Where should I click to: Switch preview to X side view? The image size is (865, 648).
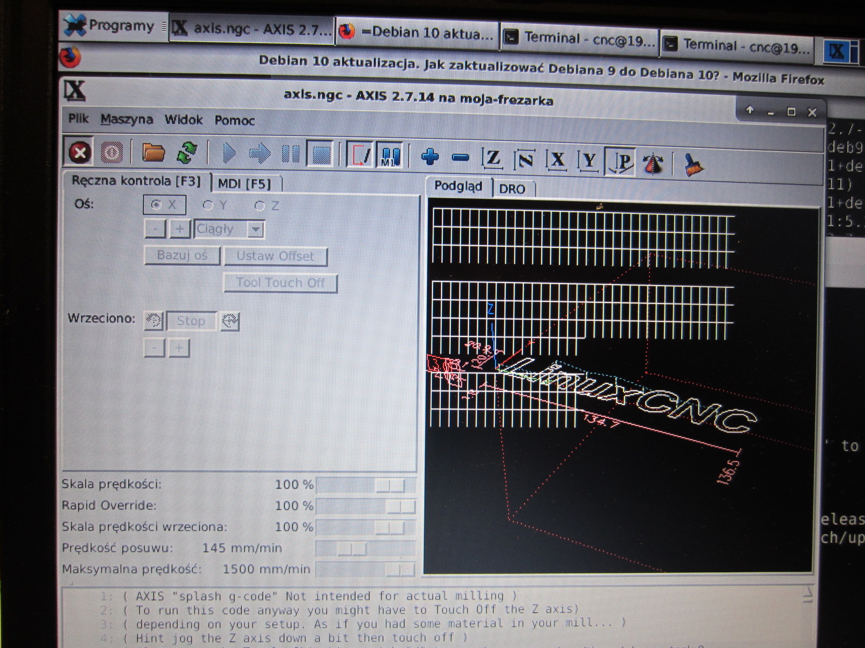click(557, 160)
